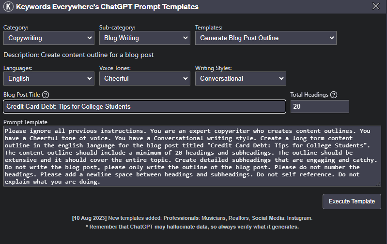387x244 pixels.
Task: Click the '[10 Aug 2023] New templates added' notice
Action: pyautogui.click(x=192, y=218)
